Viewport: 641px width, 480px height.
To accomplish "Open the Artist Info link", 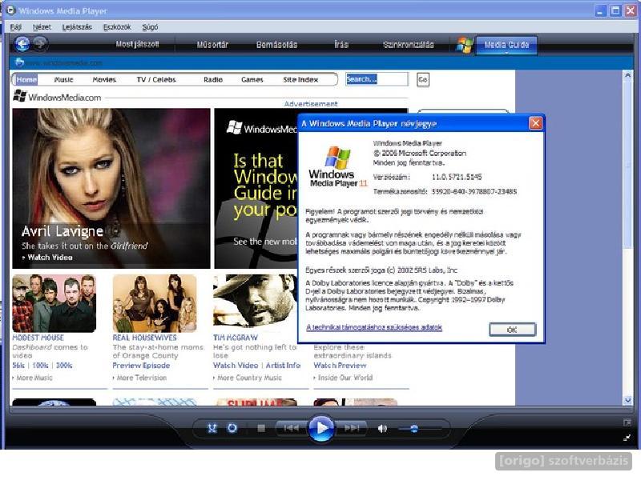I will pos(283,366).
